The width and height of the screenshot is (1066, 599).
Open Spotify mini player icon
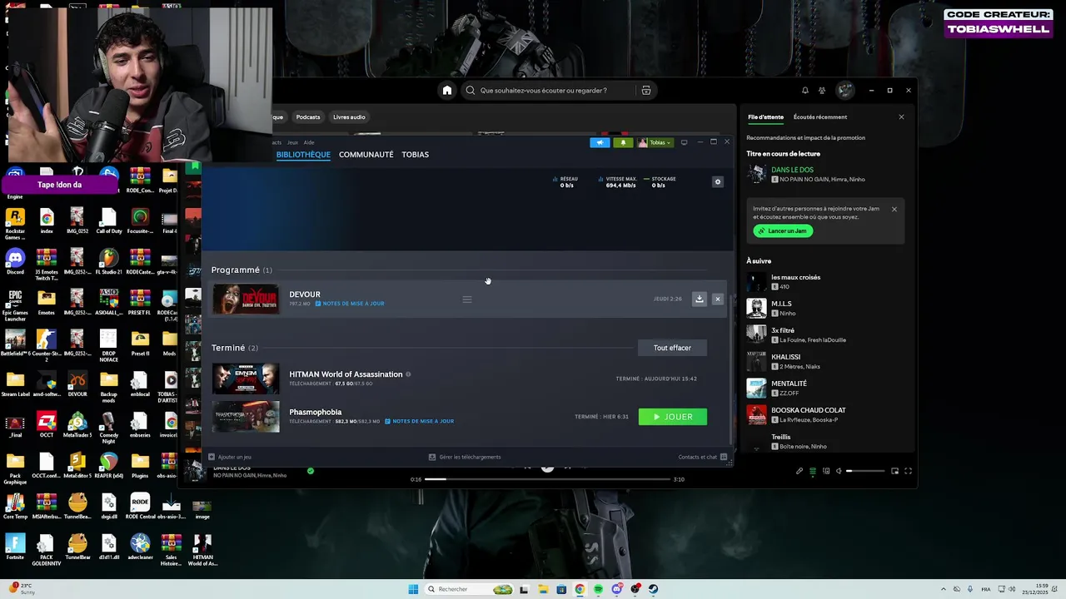pyautogui.click(x=895, y=471)
